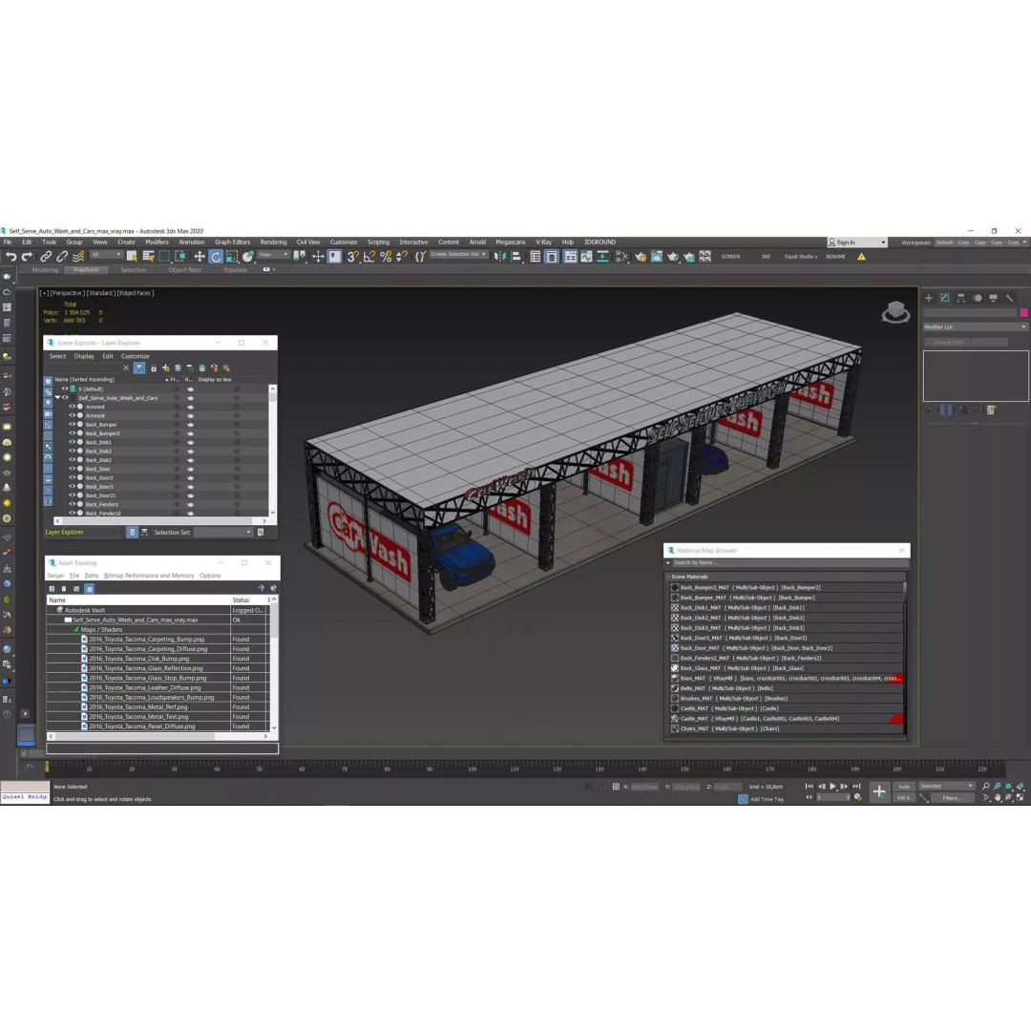The image size is (1031, 1031).
Task: Open the Curve Editor icon
Action: (x=586, y=257)
